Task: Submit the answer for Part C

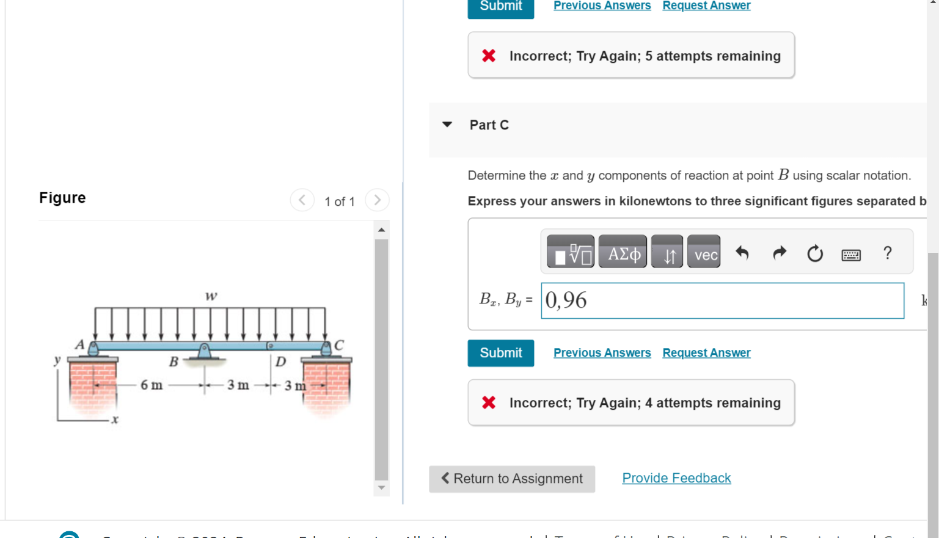Action: pyautogui.click(x=500, y=353)
